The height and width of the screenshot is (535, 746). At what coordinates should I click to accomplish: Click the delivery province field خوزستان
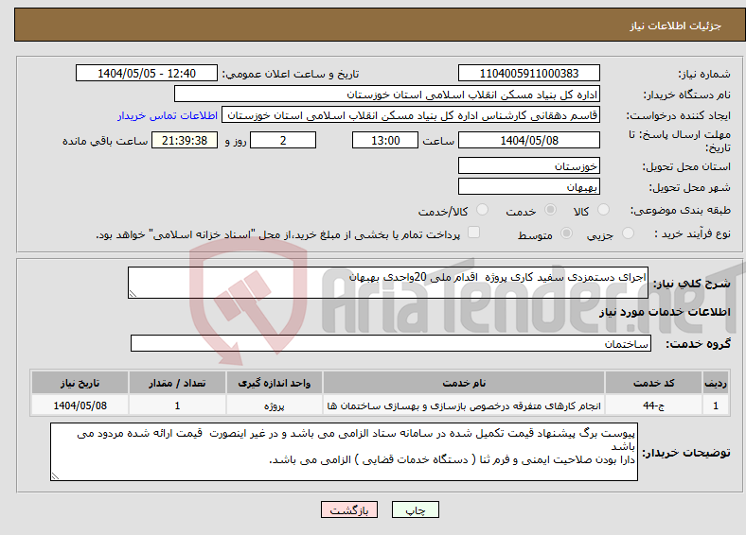[x=529, y=165]
